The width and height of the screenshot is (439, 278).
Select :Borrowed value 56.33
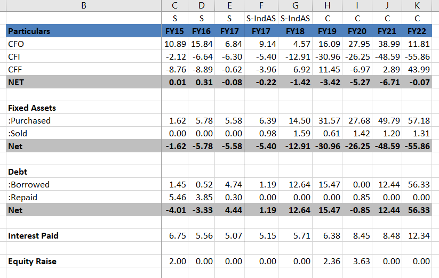[419, 185]
